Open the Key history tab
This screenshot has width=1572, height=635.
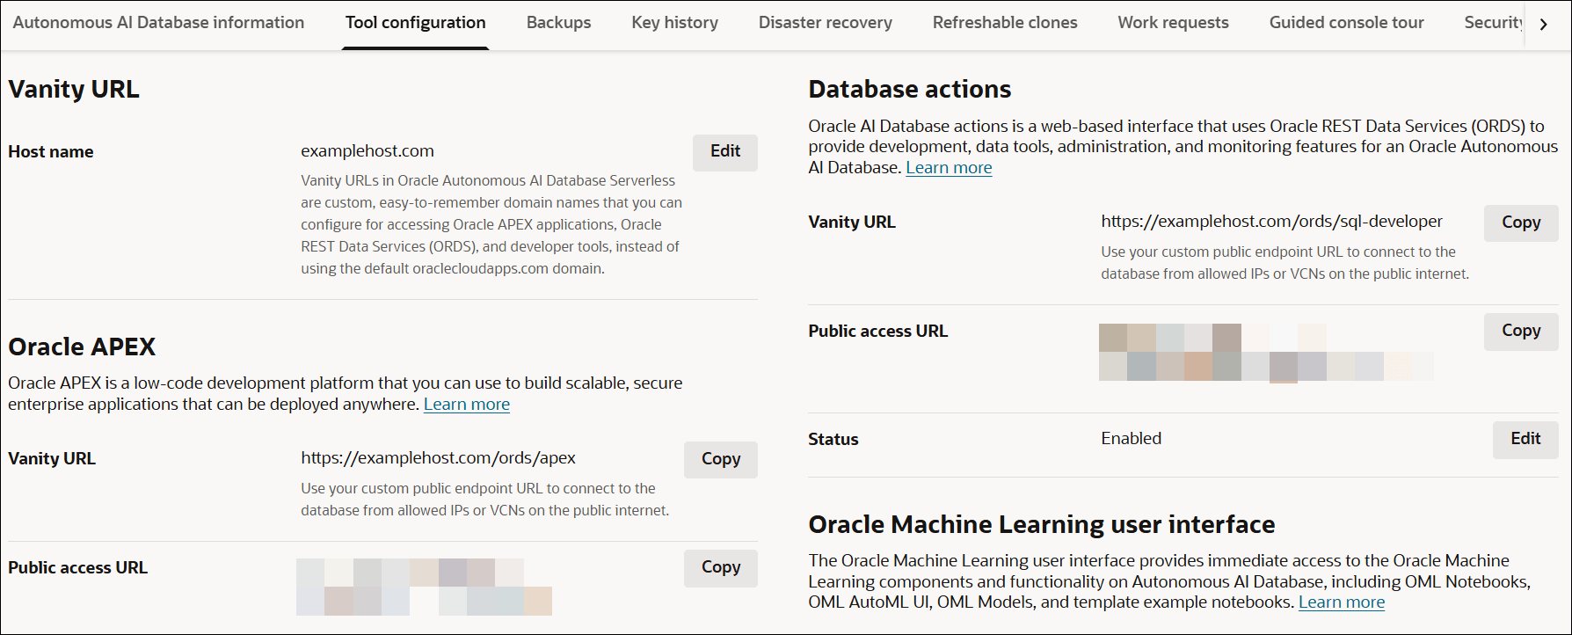coord(674,23)
